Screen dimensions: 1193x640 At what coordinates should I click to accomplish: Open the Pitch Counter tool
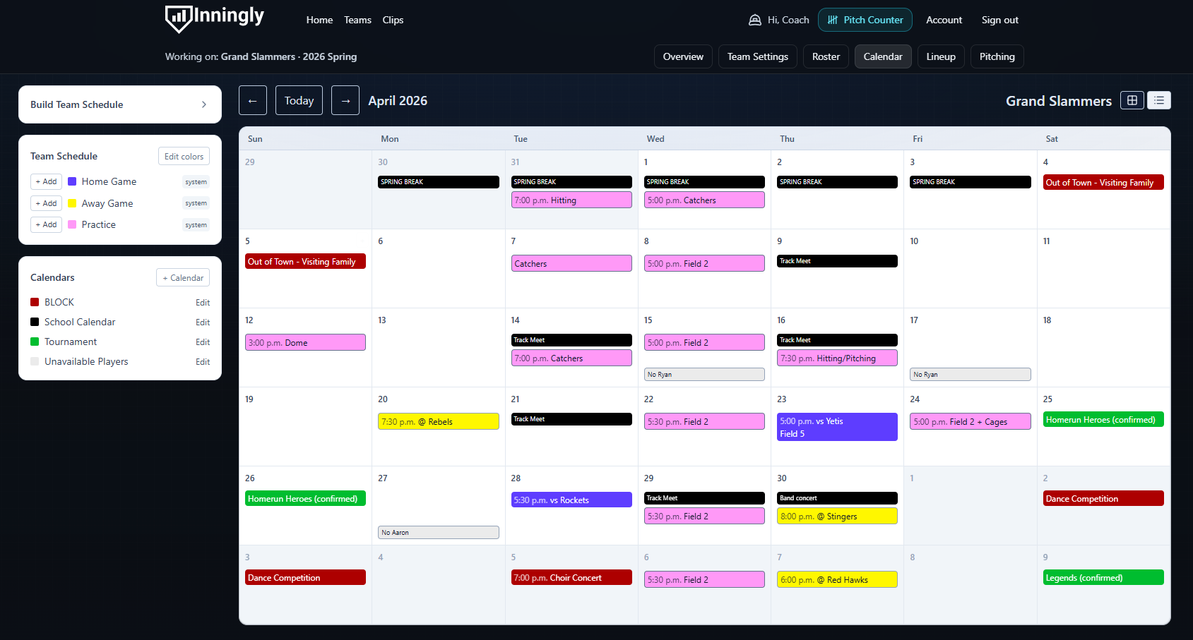[865, 19]
